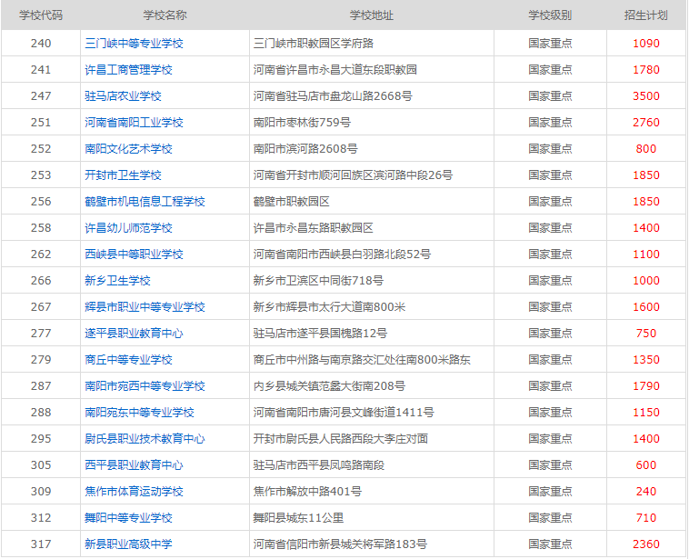Viewport: 689px width, 559px height.
Task: Click the 招生计划 column header
Action: (x=646, y=16)
